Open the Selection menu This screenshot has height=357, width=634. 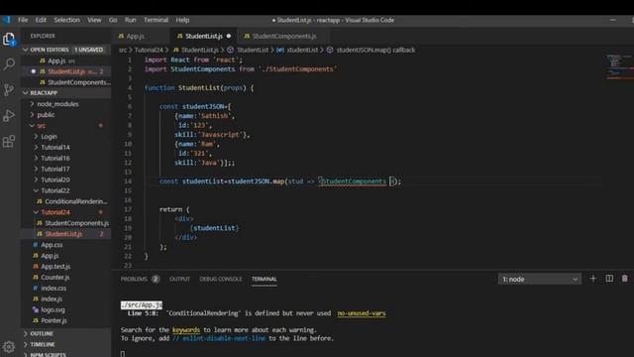point(66,20)
